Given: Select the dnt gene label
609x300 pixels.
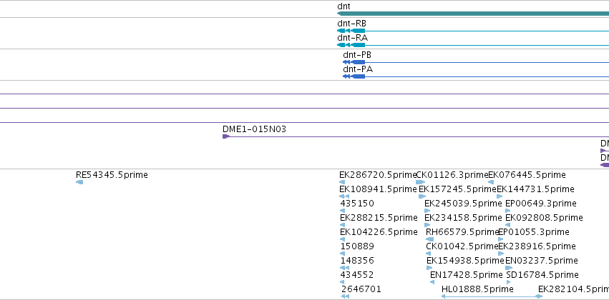Looking at the screenshot, I should pyautogui.click(x=344, y=6).
